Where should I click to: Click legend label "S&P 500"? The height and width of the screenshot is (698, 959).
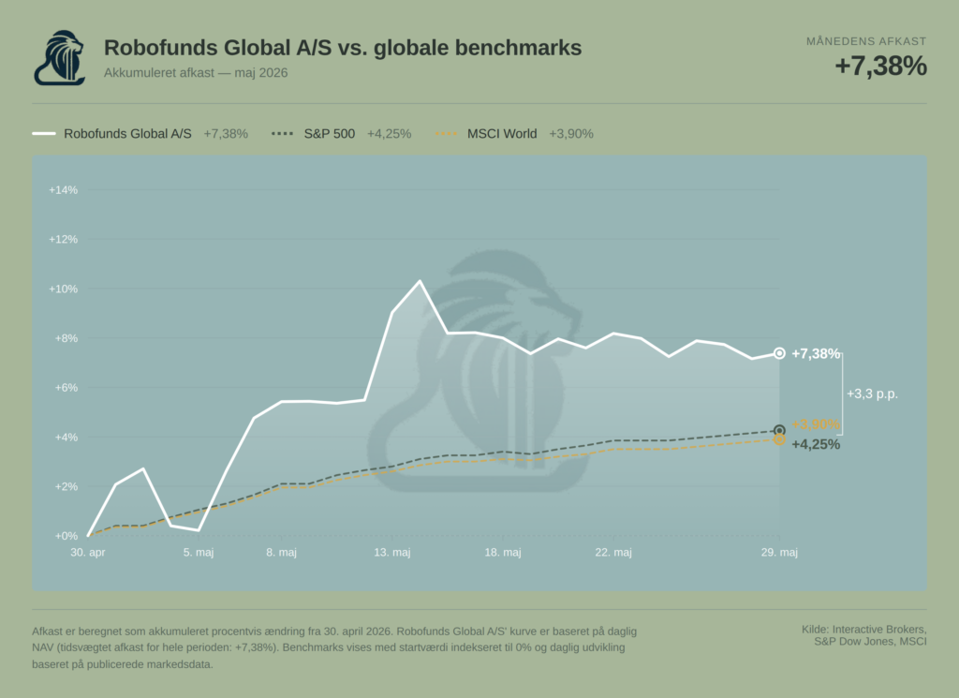[x=329, y=134]
